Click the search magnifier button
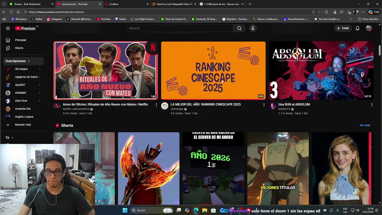 coord(239,28)
